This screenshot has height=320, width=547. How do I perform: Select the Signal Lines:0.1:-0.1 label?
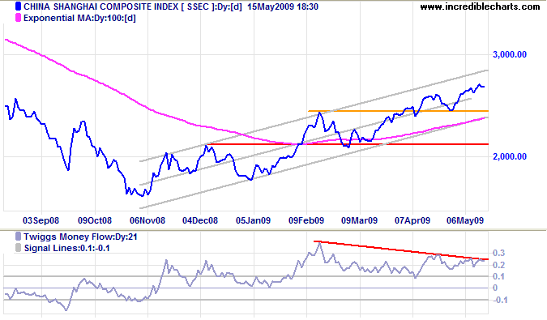pos(67,248)
